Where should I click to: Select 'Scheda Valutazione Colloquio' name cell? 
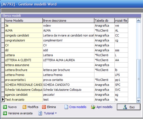click(x=24, y=90)
